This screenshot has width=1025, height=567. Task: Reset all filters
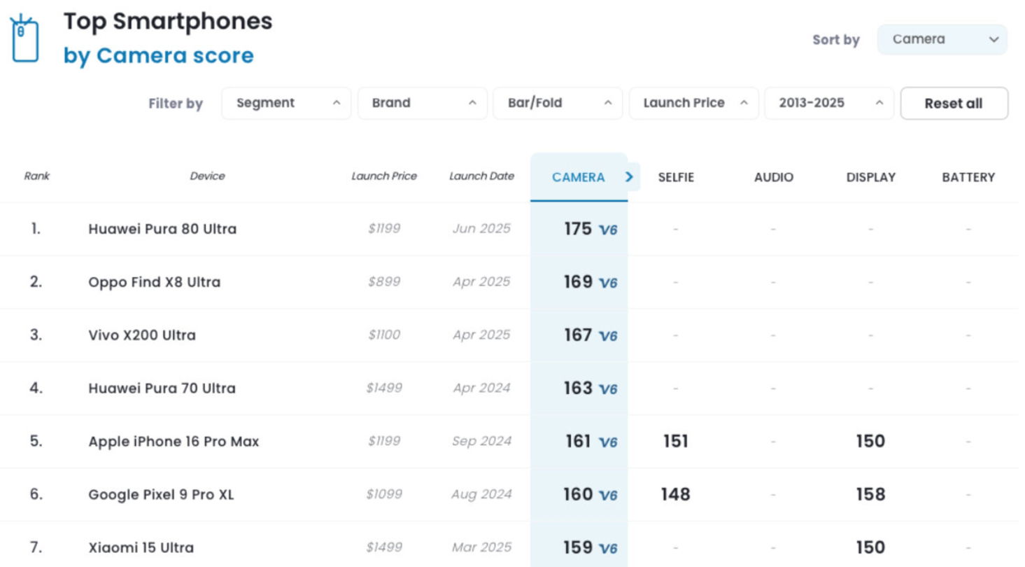coord(954,104)
